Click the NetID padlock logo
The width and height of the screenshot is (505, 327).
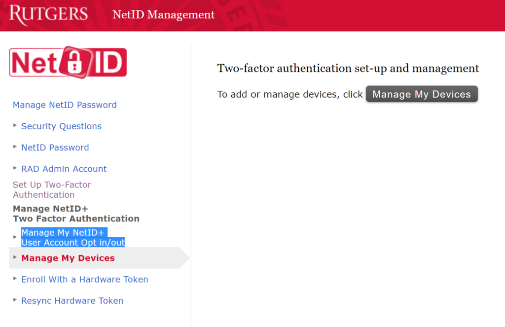pyautogui.click(x=68, y=62)
